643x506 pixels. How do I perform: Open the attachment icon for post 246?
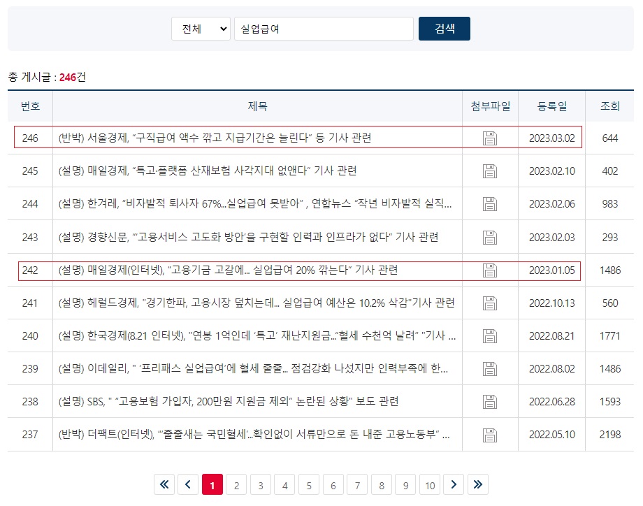click(x=490, y=137)
